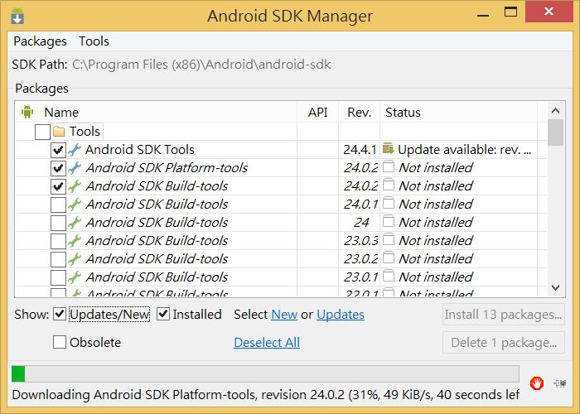Viewport: 580px width, 414px height.
Task: Click the Tools folder icon
Action: pos(59,131)
